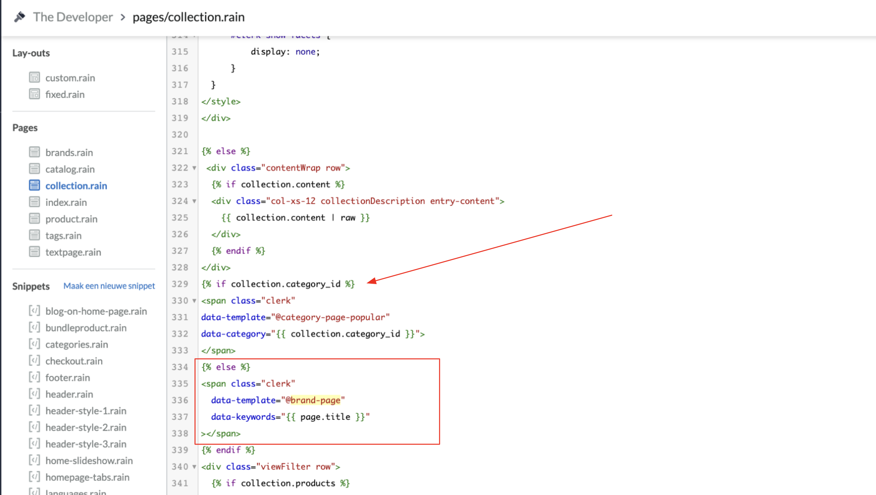Click the pin icon beside The Developer
The width and height of the screenshot is (876, 495).
tap(20, 17)
